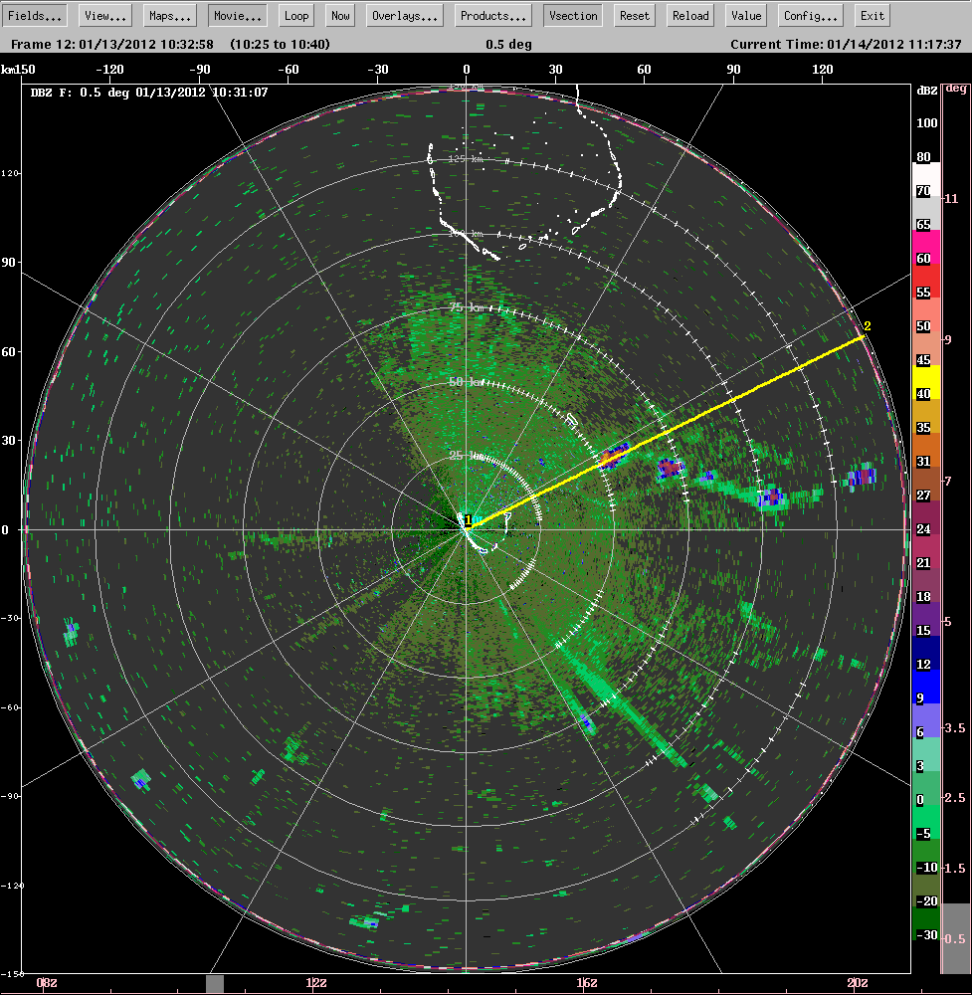This screenshot has width=972, height=995.
Task: Open the Fields... selection panel
Action: tap(38, 16)
